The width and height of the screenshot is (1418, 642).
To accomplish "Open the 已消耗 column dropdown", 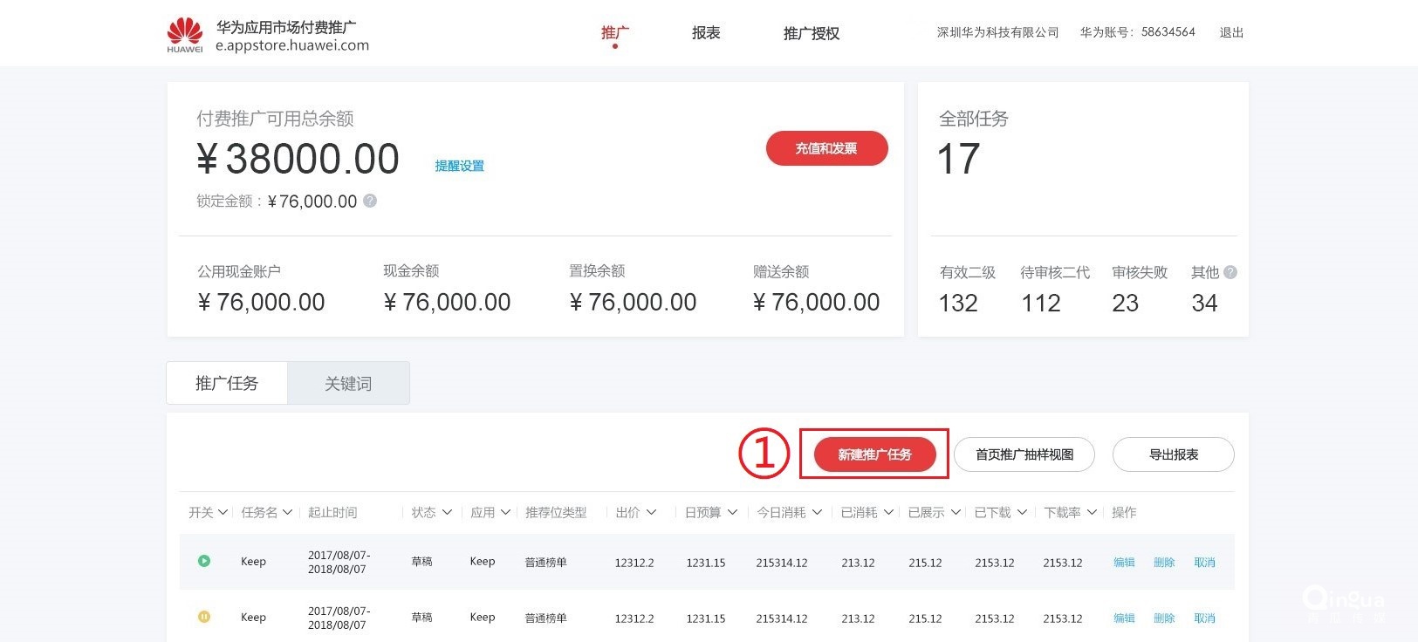I will 888,513.
